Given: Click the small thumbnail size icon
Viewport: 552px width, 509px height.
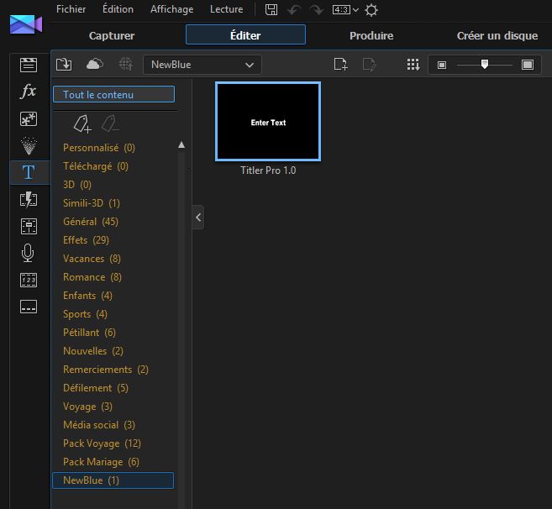Looking at the screenshot, I should 442,65.
